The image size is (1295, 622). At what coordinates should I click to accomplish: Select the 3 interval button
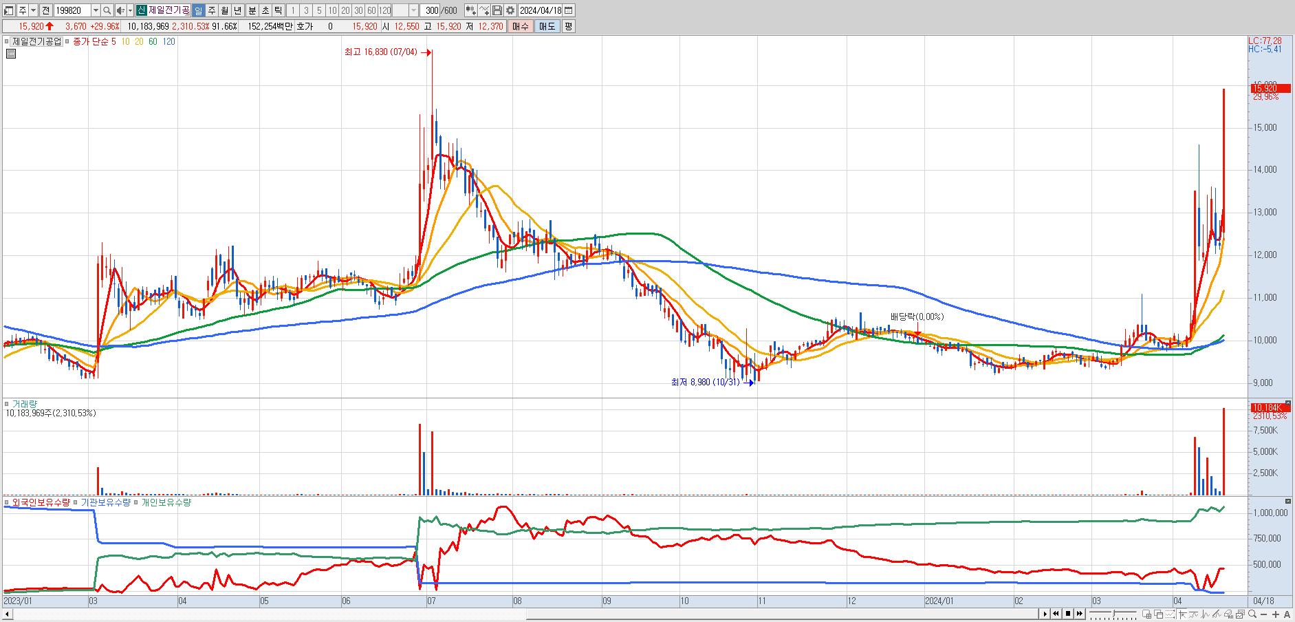coord(306,10)
